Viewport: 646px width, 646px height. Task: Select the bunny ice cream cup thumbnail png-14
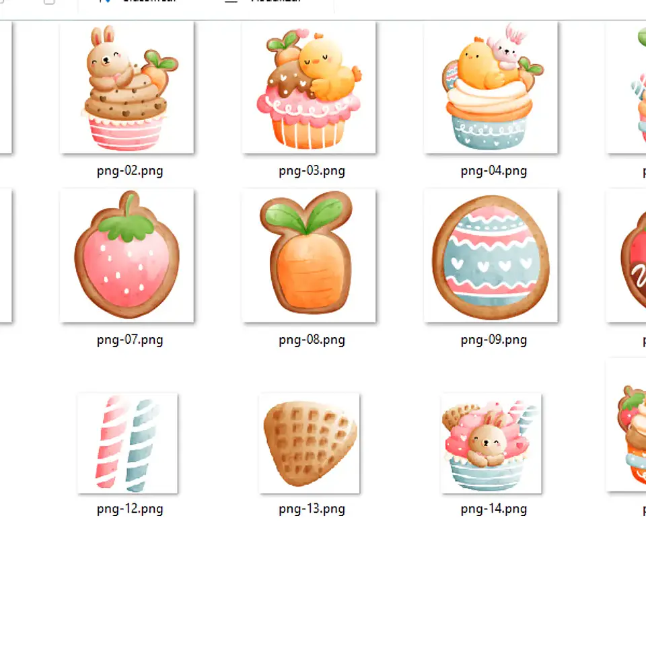491,443
